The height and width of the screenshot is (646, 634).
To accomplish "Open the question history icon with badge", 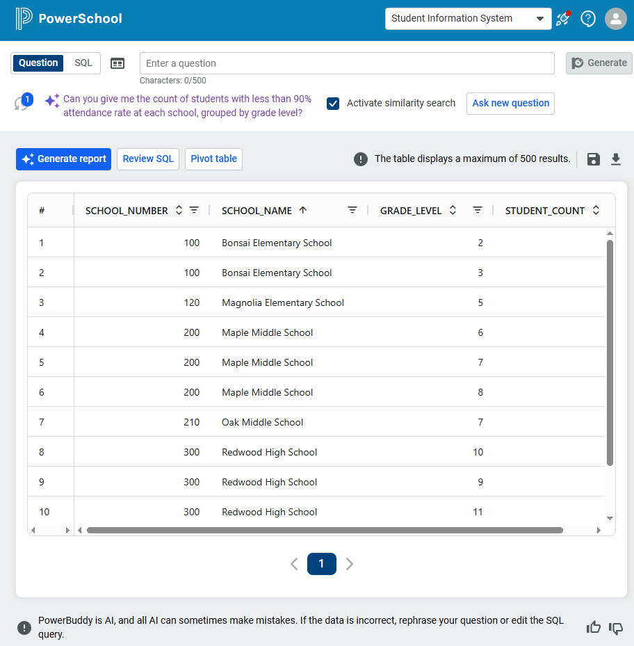I will click(x=22, y=102).
